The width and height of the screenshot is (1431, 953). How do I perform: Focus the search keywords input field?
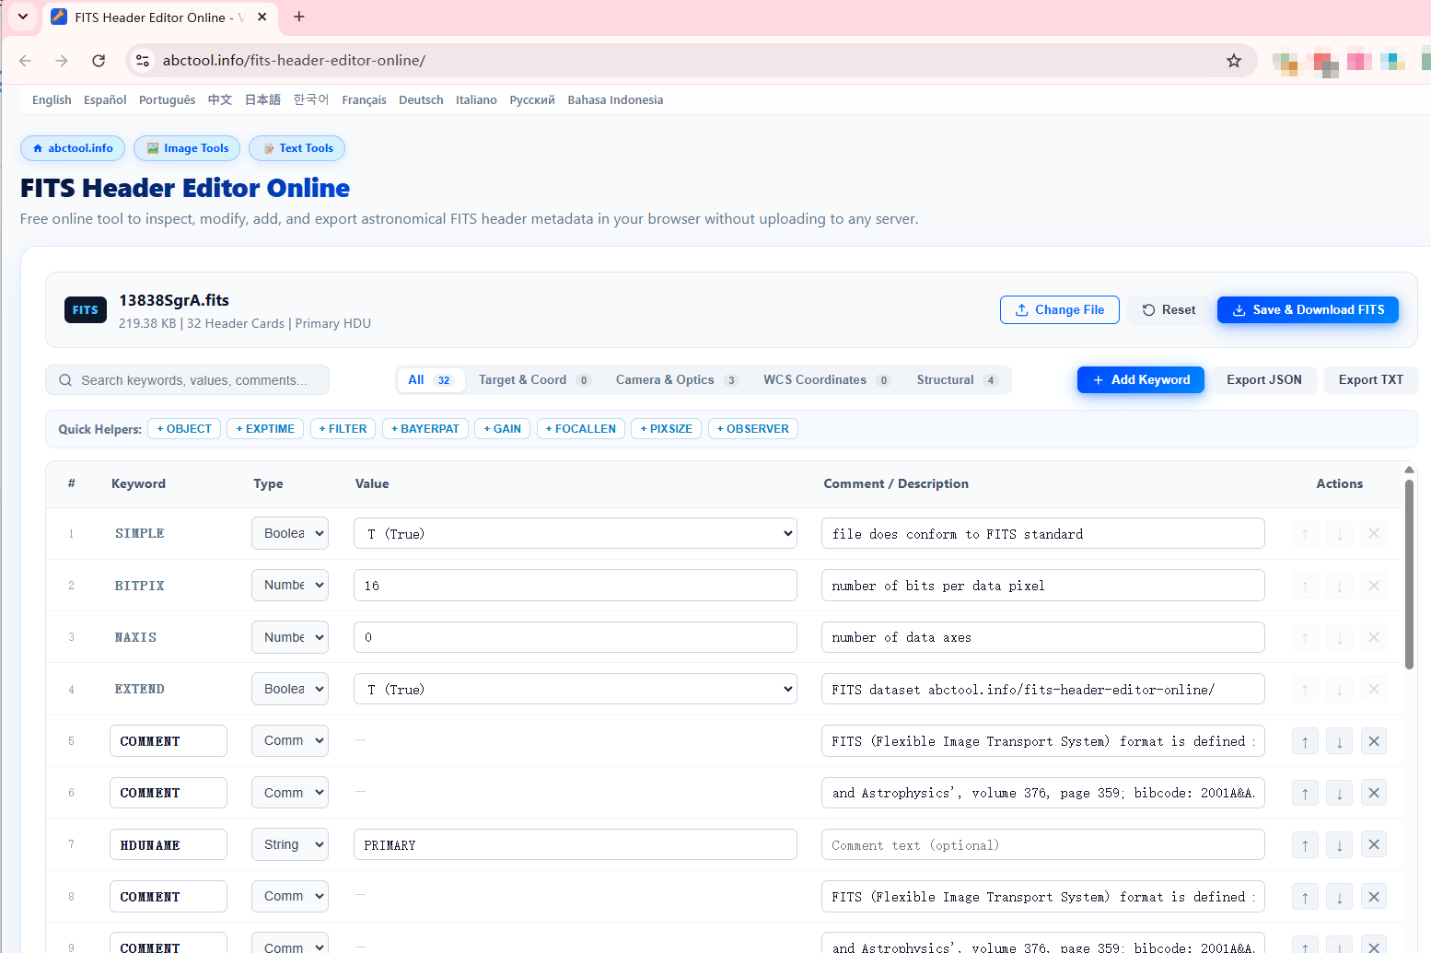(x=187, y=380)
